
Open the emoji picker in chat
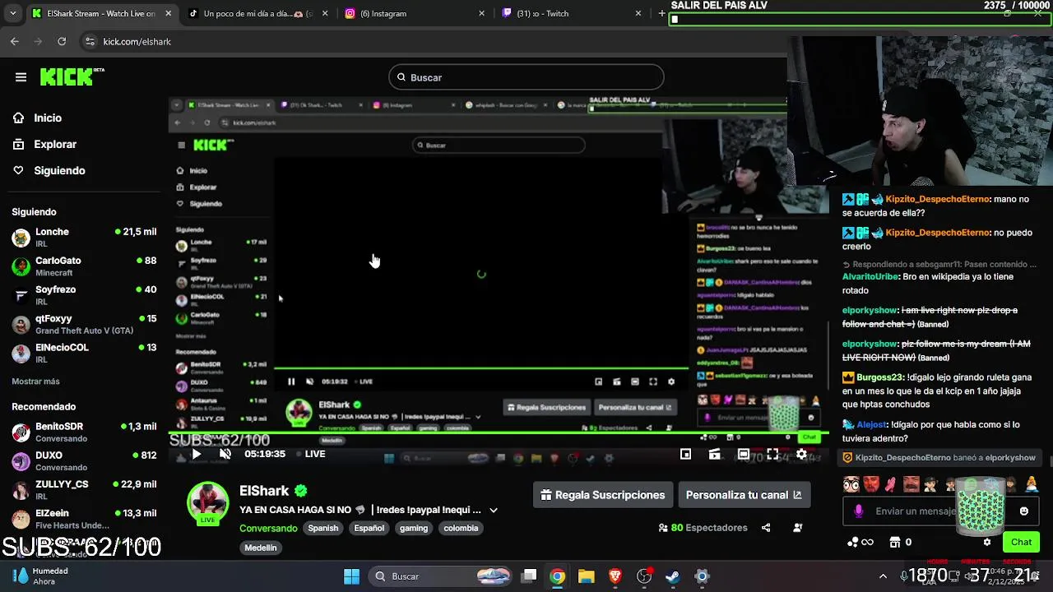click(x=1023, y=511)
